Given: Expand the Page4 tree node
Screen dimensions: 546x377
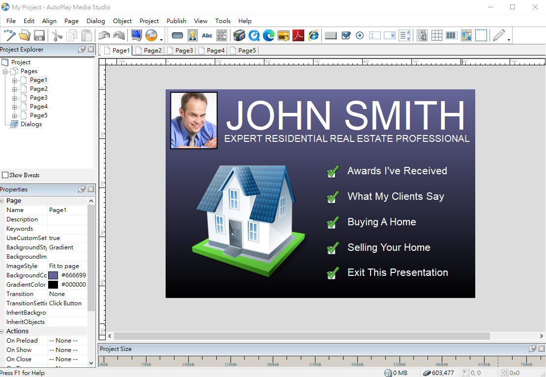Looking at the screenshot, I should (x=15, y=107).
